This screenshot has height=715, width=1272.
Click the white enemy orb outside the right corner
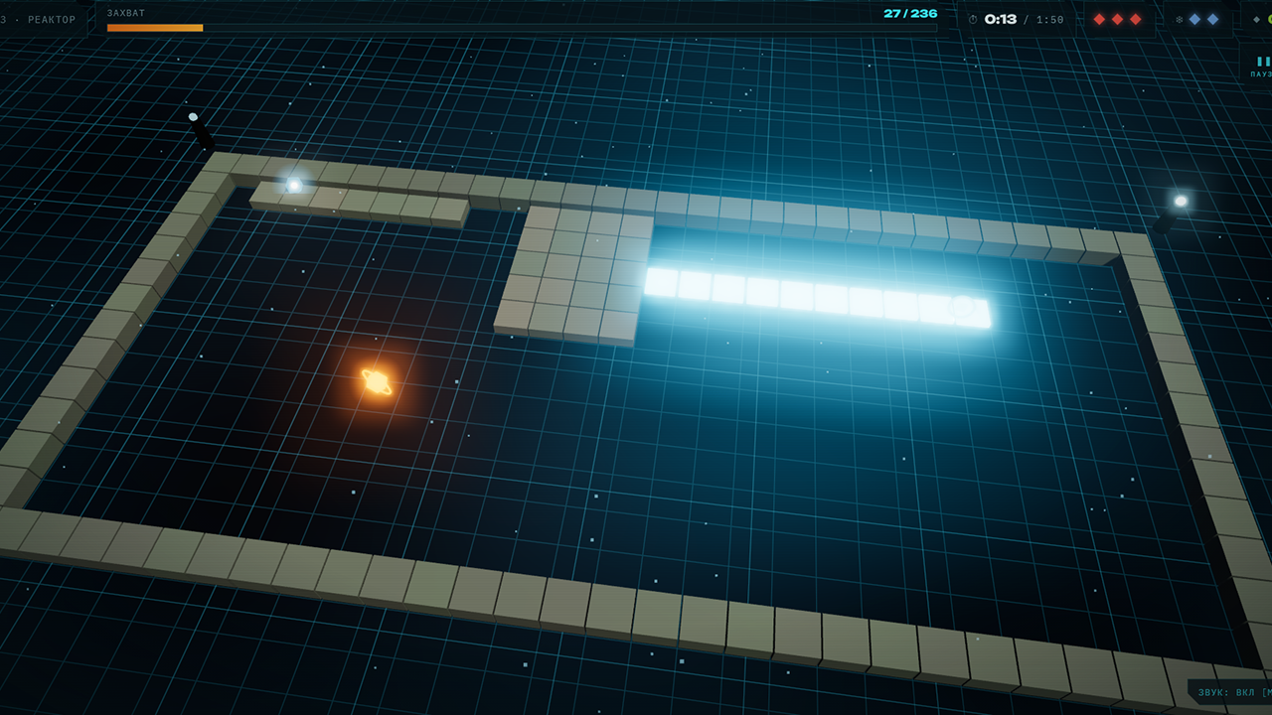click(x=1181, y=201)
